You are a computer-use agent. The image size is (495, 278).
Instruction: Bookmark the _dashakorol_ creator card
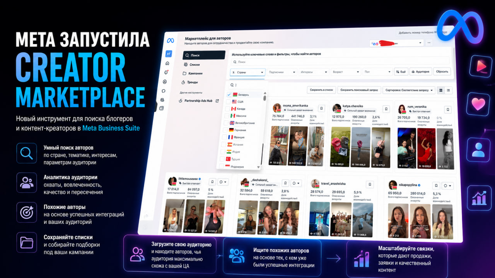tap(285, 183)
